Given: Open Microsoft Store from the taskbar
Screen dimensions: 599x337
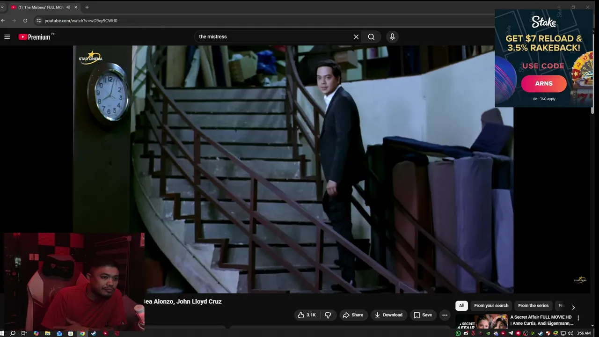Looking at the screenshot, I should coord(71,333).
